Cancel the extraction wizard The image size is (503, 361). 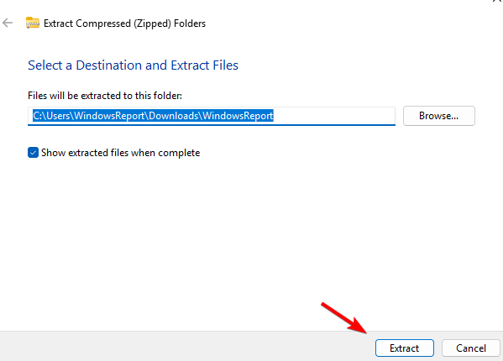471,348
